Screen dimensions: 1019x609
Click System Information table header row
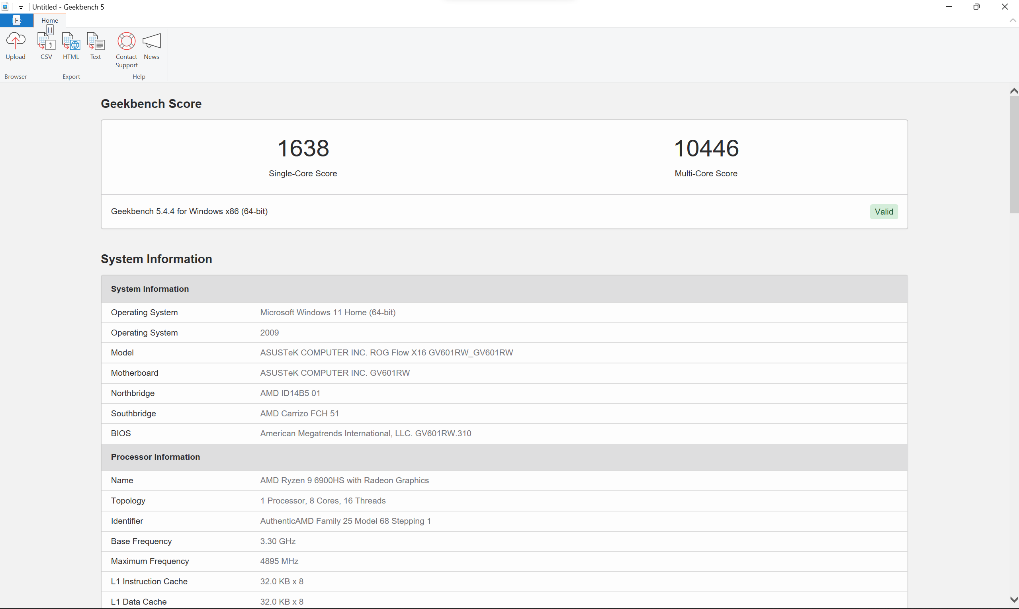click(504, 289)
